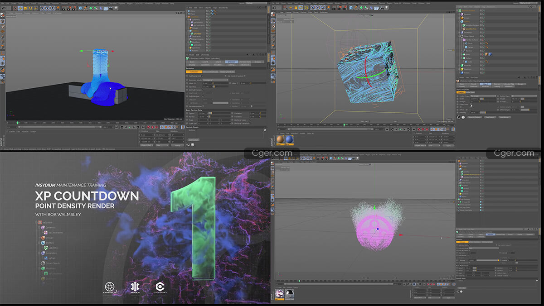544x306 pixels.
Task: Open File menu in blue fluid window
Action: pos(190,8)
